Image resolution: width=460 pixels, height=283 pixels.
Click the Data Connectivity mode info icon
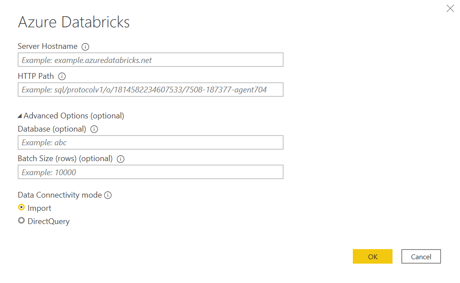click(x=108, y=195)
